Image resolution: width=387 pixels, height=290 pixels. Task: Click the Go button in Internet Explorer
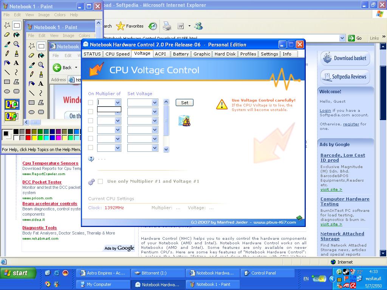[x=355, y=38]
